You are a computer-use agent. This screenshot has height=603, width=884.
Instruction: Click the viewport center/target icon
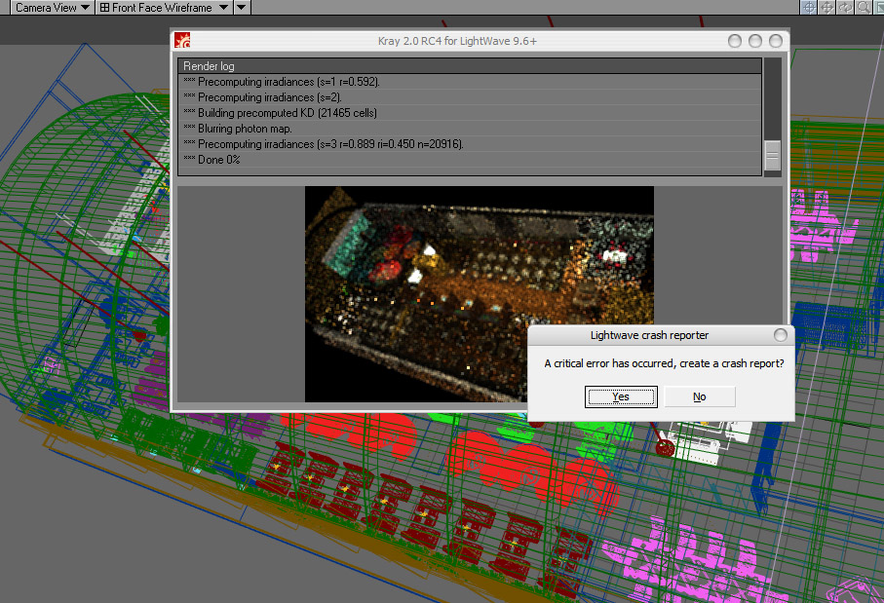point(808,8)
